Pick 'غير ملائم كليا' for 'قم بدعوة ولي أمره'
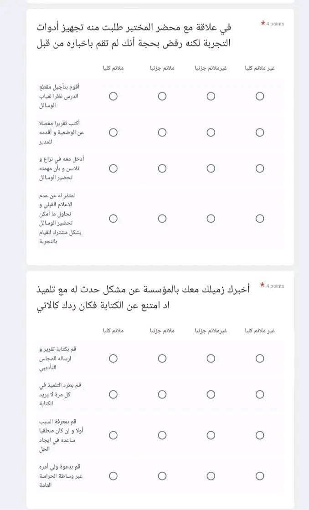The width and height of the screenshot is (309, 510). (260, 476)
